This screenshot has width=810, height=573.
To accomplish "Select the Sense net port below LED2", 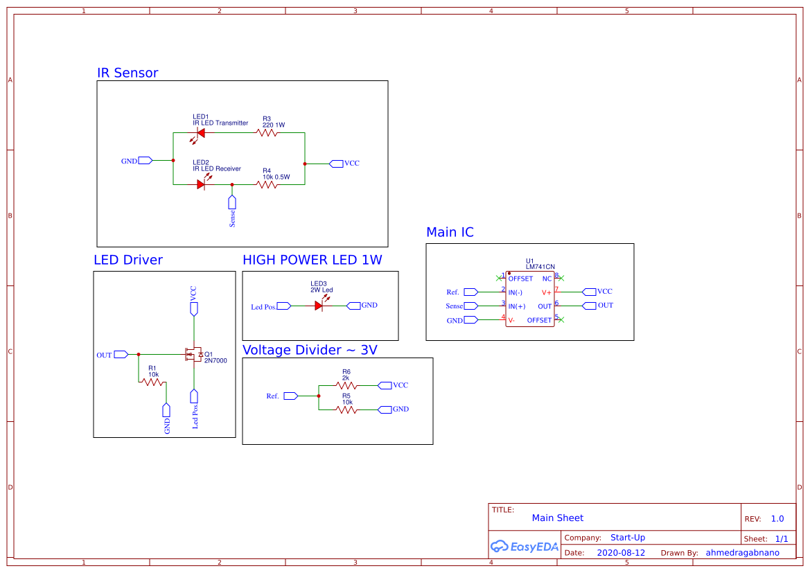I will click(x=232, y=202).
